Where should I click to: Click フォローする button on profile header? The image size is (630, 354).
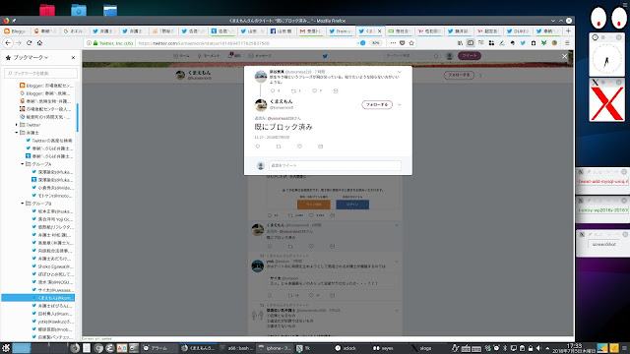459,75
